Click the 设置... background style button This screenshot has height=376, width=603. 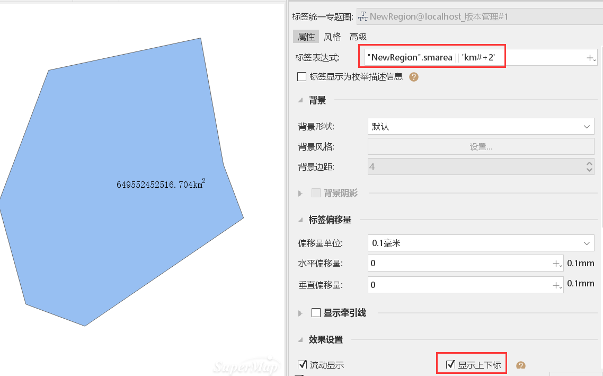click(x=481, y=146)
